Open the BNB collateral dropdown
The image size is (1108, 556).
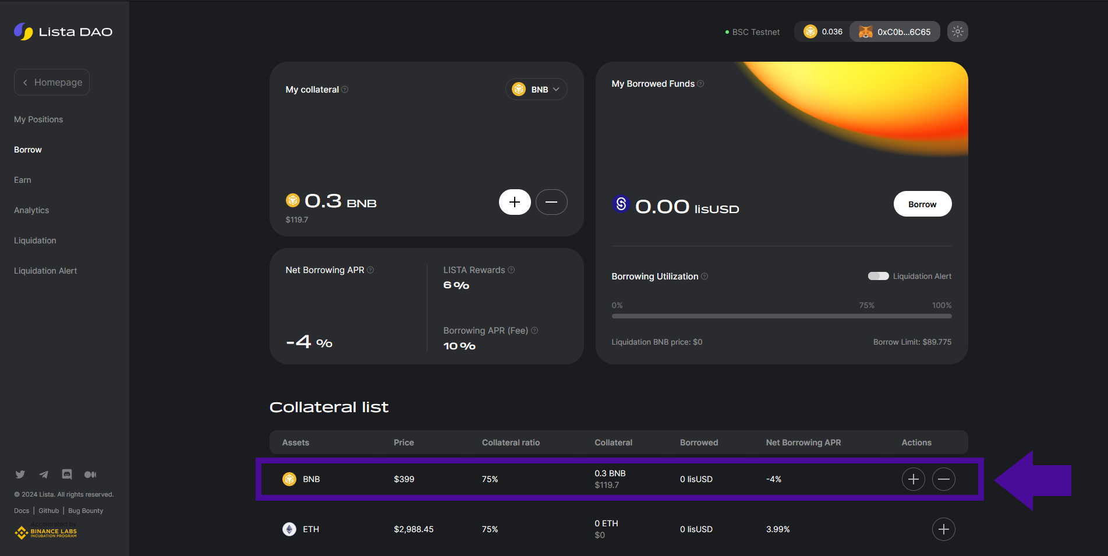click(536, 89)
